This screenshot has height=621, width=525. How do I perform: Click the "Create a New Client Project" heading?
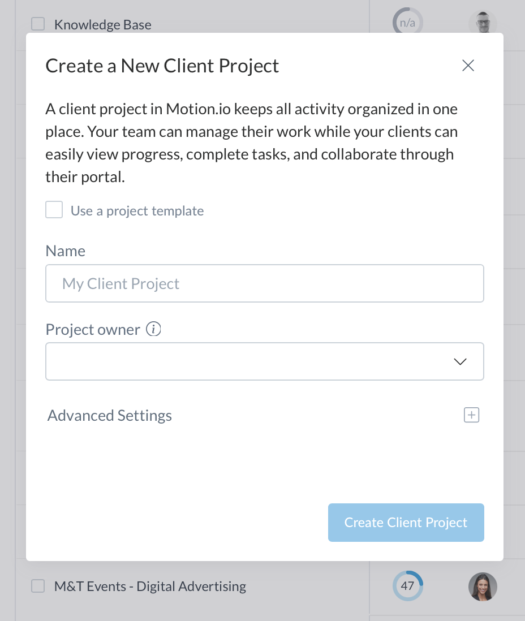pyautogui.click(x=162, y=66)
